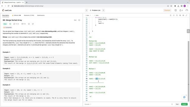Click code line 18 nums1[last] assignment
The height and width of the screenshot is (107, 190).
click(x=108, y=19)
